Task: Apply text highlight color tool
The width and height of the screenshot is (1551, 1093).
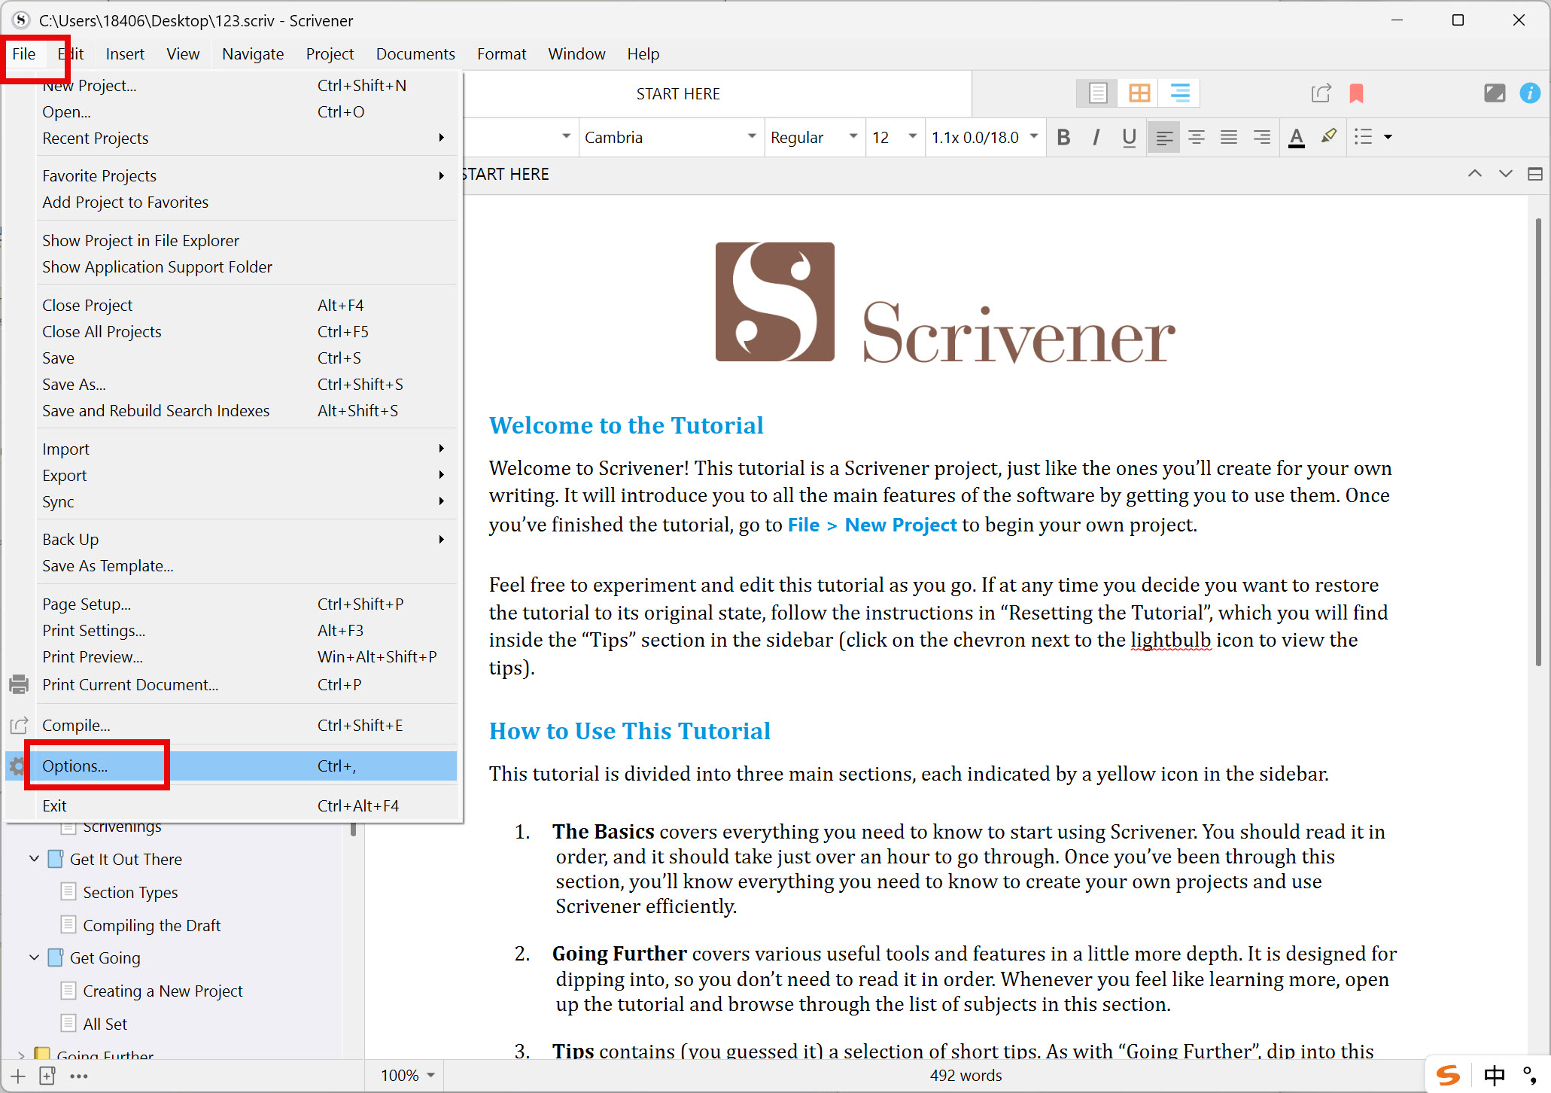Action: pos(1329,137)
